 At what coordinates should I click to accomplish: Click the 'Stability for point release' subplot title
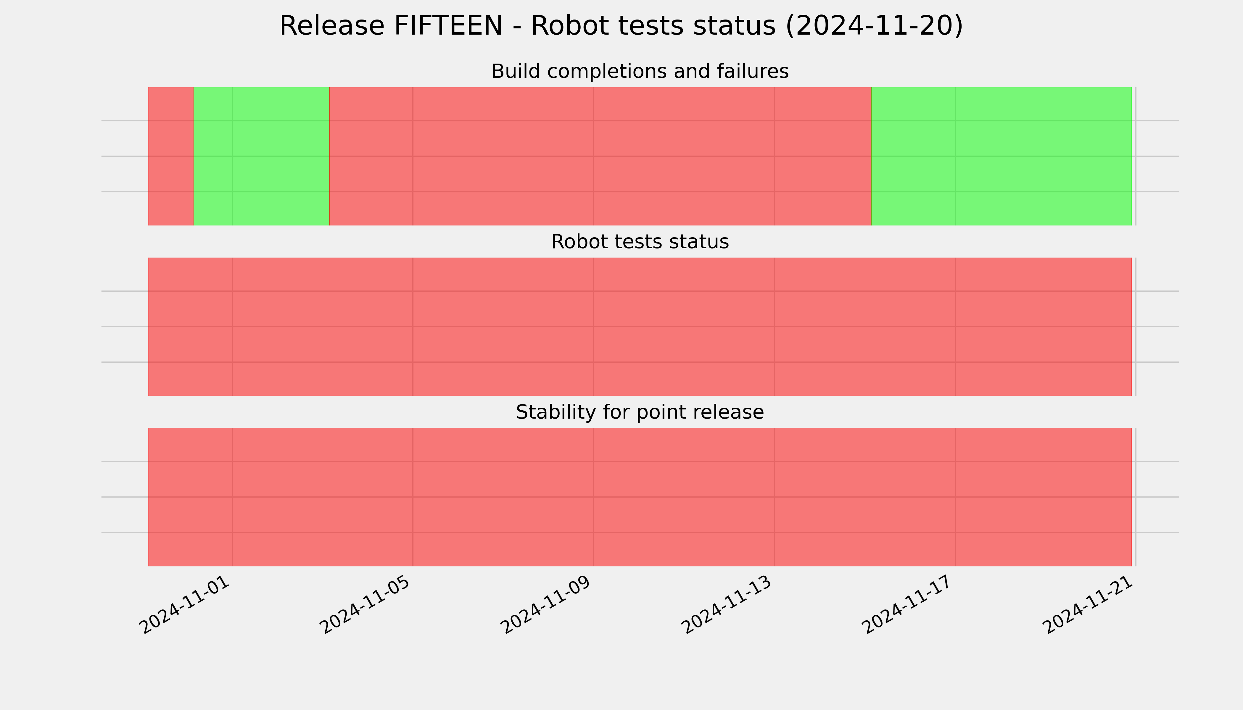pyautogui.click(x=640, y=413)
